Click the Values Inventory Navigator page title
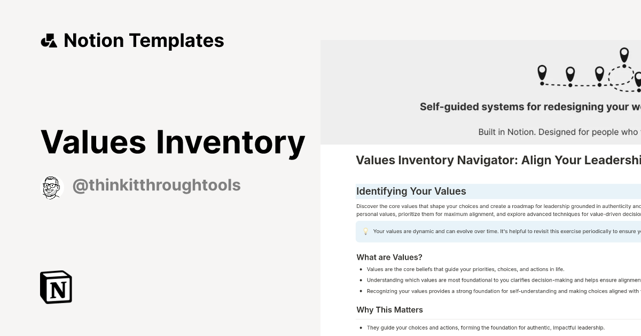The image size is (641, 336). 498,160
